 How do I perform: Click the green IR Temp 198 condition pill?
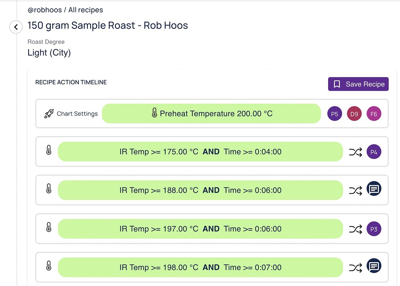[200, 267]
